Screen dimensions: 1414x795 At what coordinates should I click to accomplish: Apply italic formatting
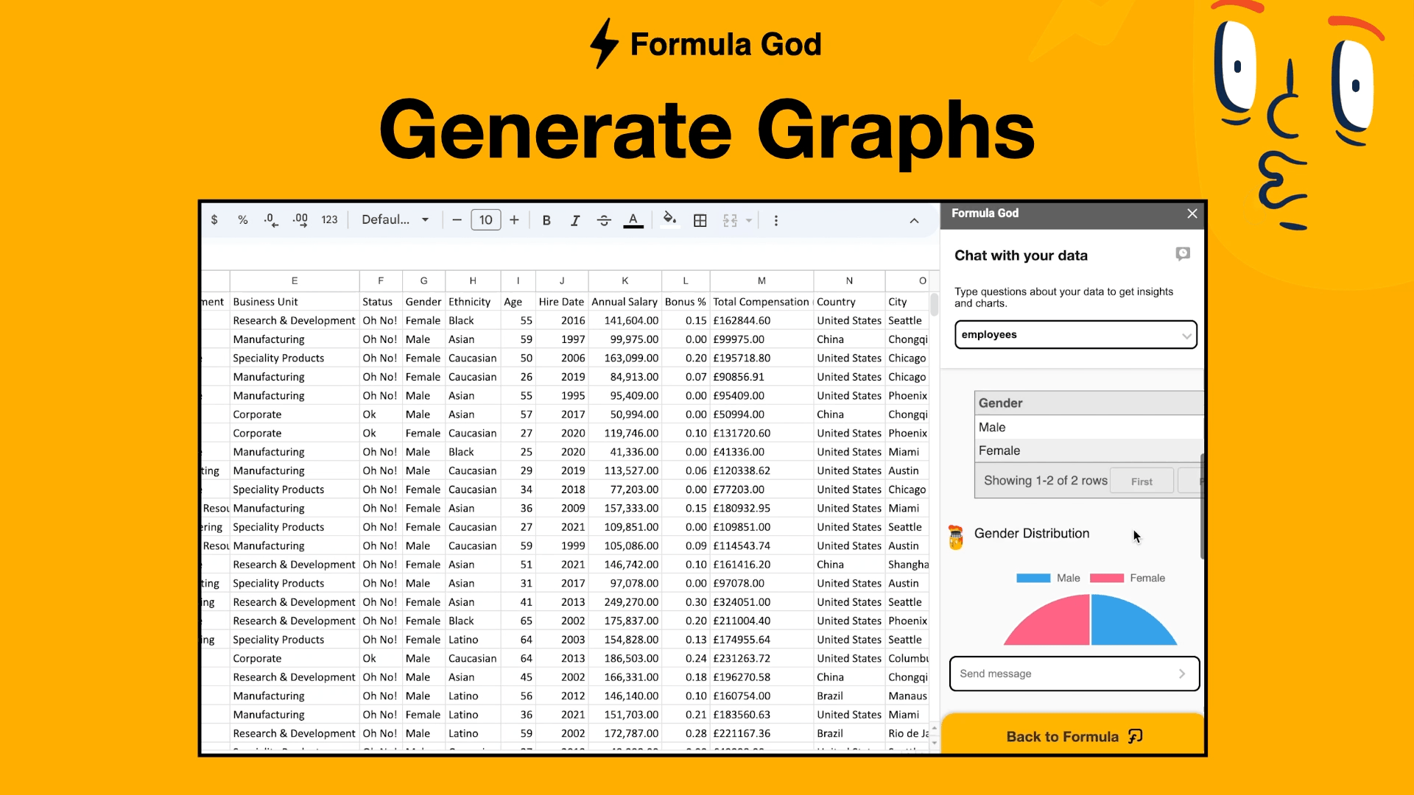[x=575, y=219]
